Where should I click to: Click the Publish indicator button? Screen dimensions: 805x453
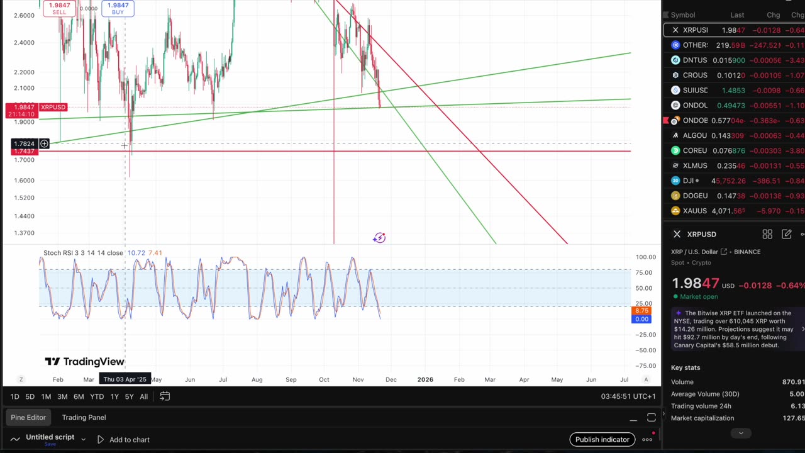click(x=602, y=440)
